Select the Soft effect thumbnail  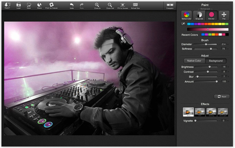[x=200, y=112]
